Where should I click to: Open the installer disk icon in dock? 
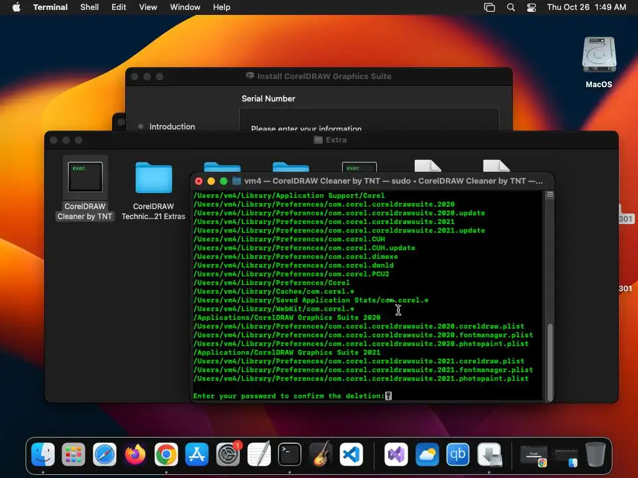[489, 454]
